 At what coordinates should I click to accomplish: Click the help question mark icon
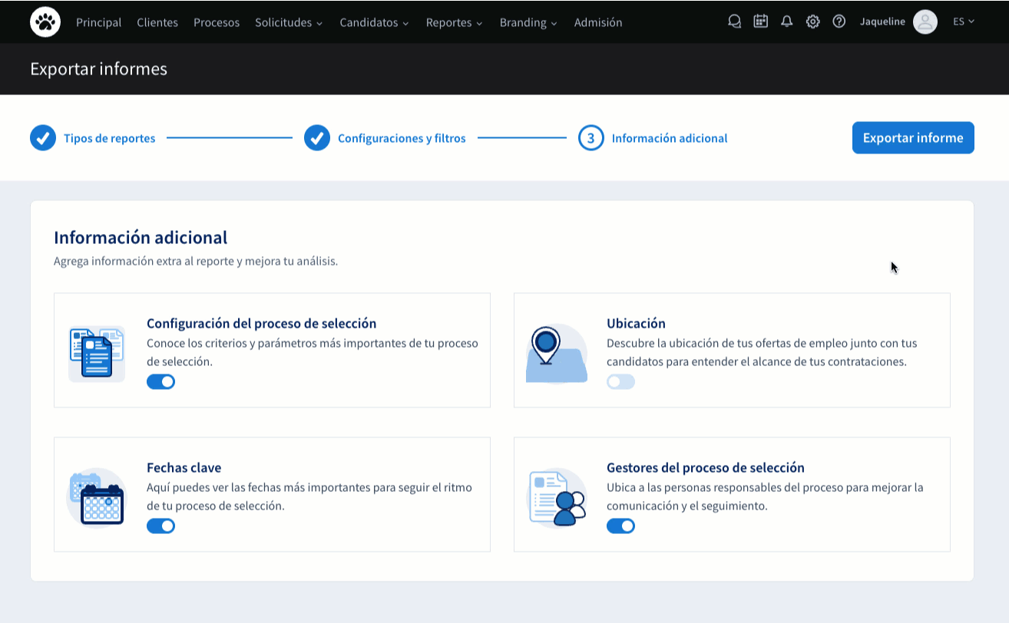839,21
